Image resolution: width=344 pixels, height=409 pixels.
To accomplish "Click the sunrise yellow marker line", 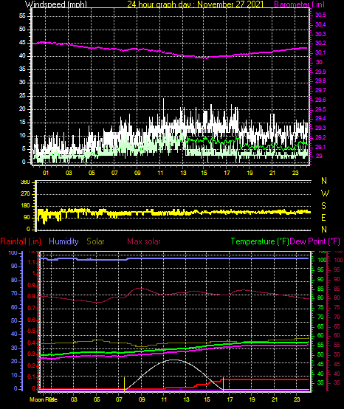I will point(124,384).
